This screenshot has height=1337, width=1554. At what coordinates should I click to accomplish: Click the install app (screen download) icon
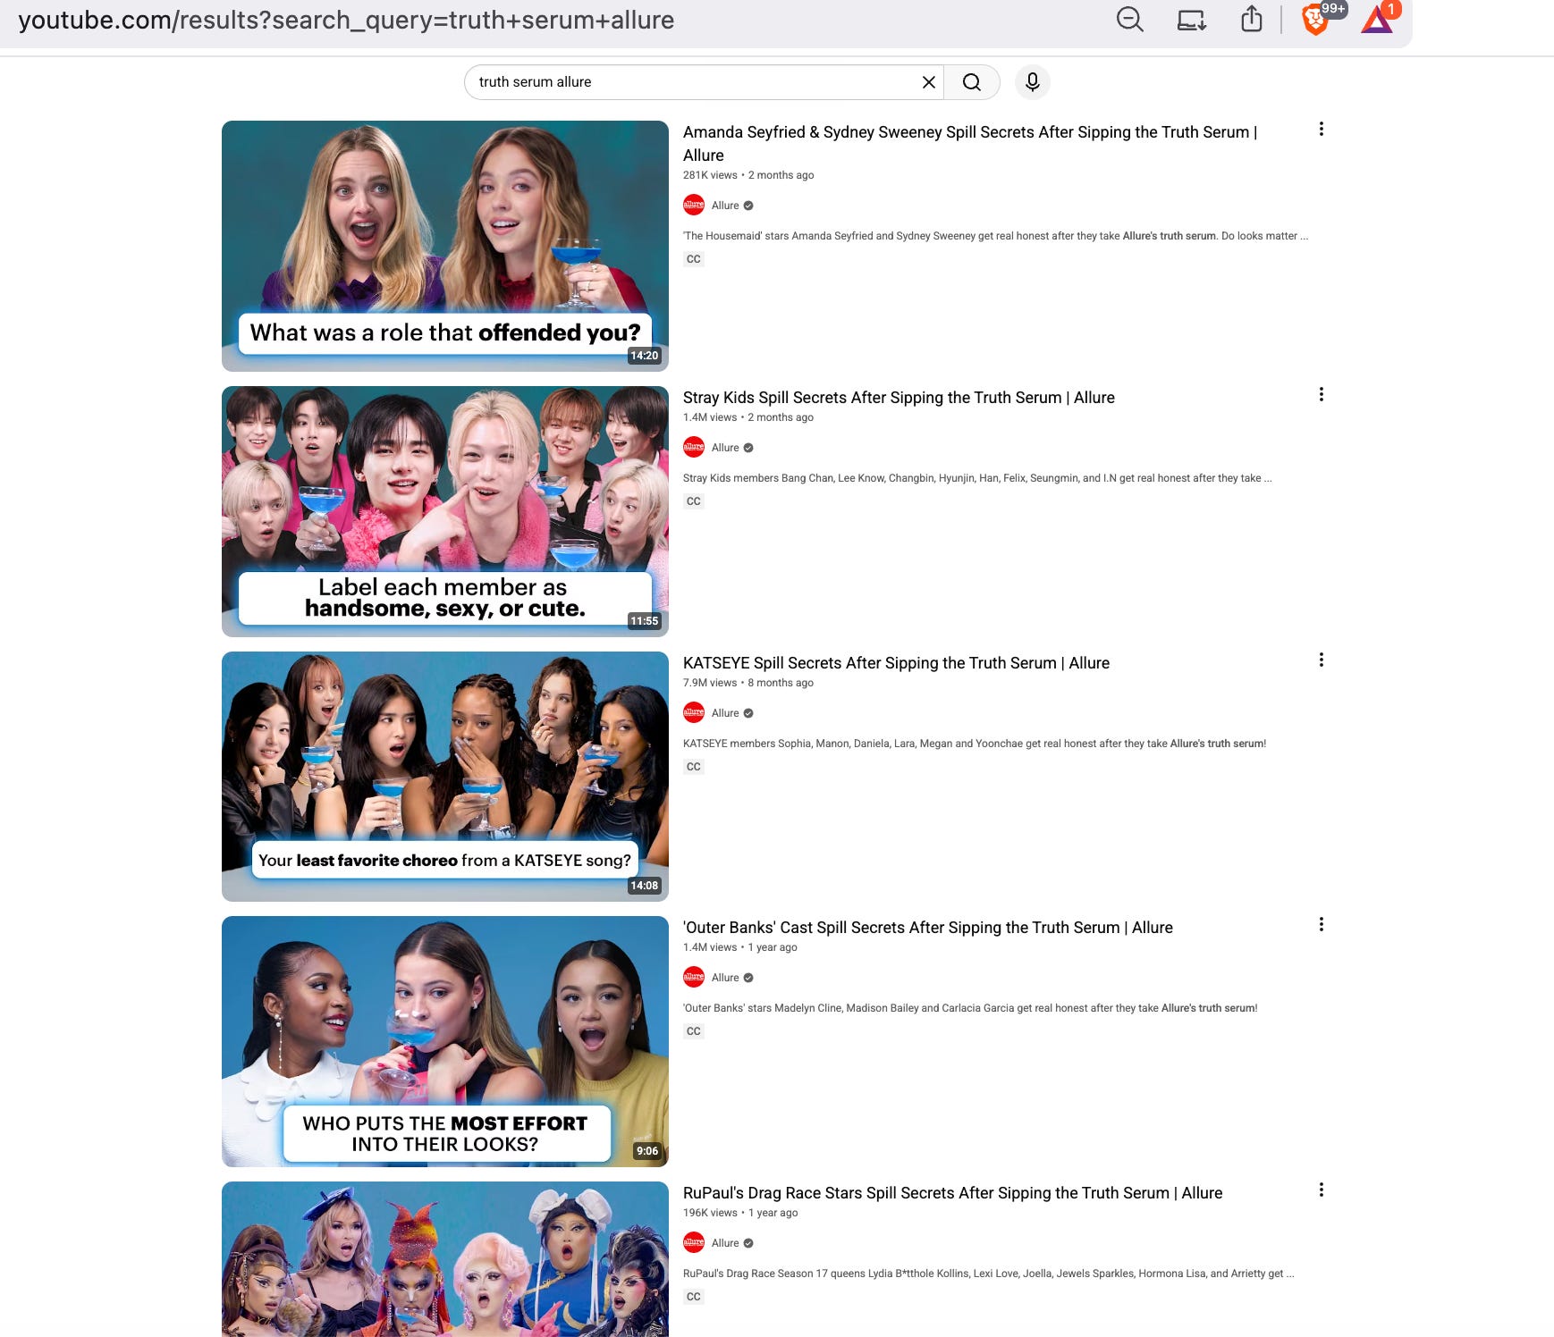pos(1191,20)
